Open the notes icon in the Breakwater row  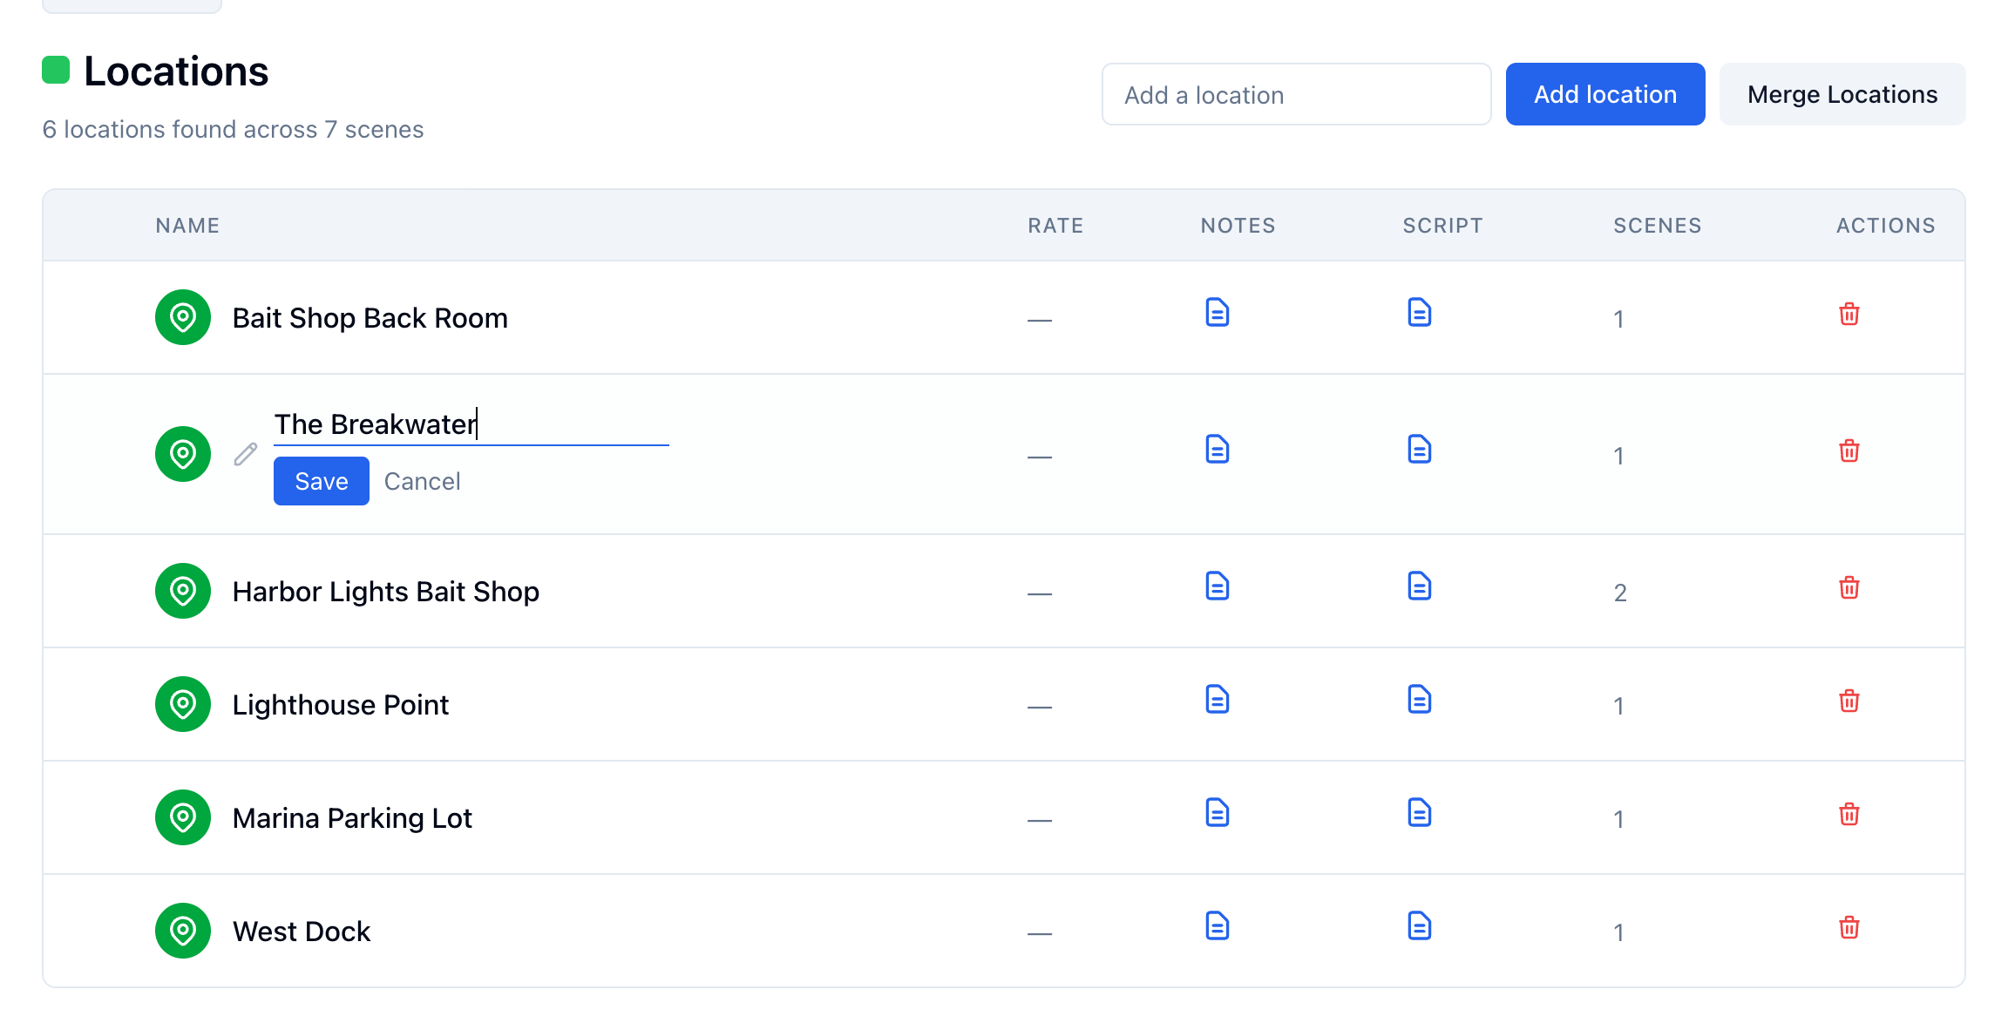click(1217, 450)
